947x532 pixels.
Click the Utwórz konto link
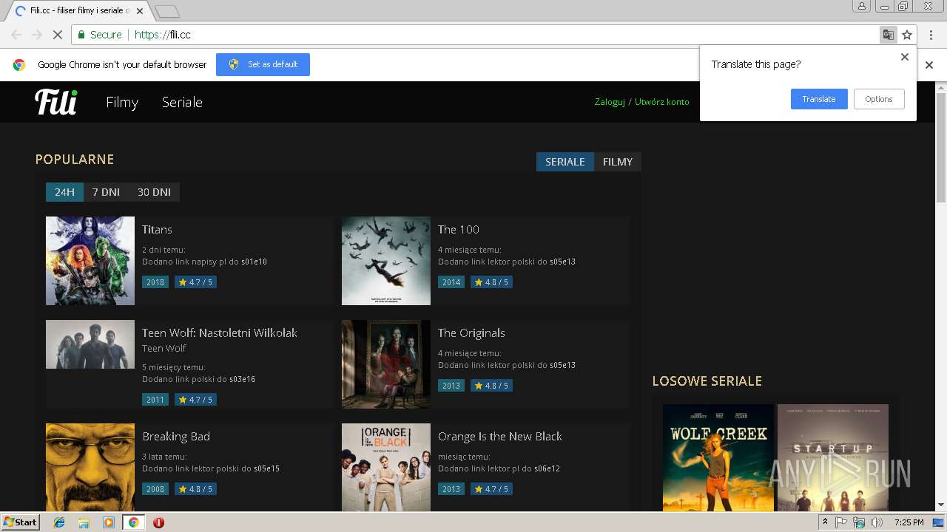coord(661,102)
